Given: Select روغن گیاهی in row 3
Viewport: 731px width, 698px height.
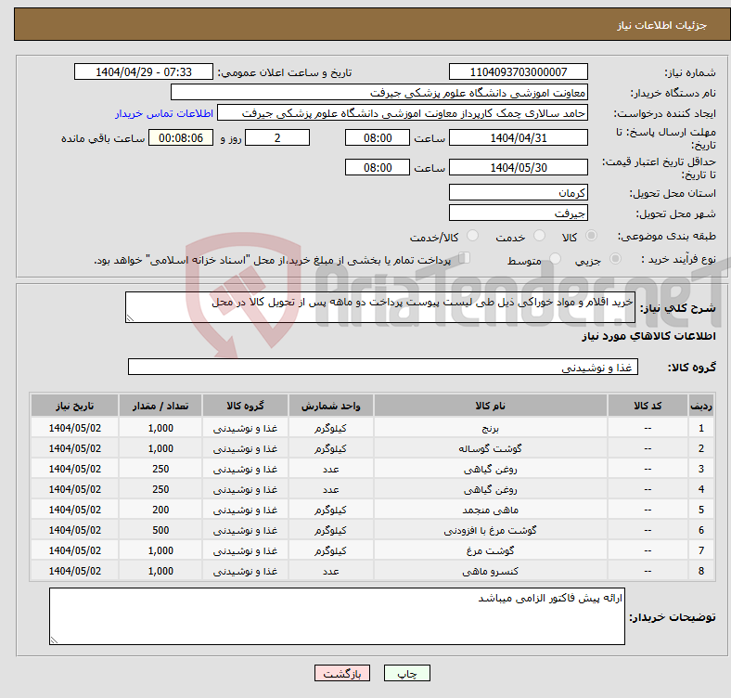Looking at the screenshot, I should (490, 469).
